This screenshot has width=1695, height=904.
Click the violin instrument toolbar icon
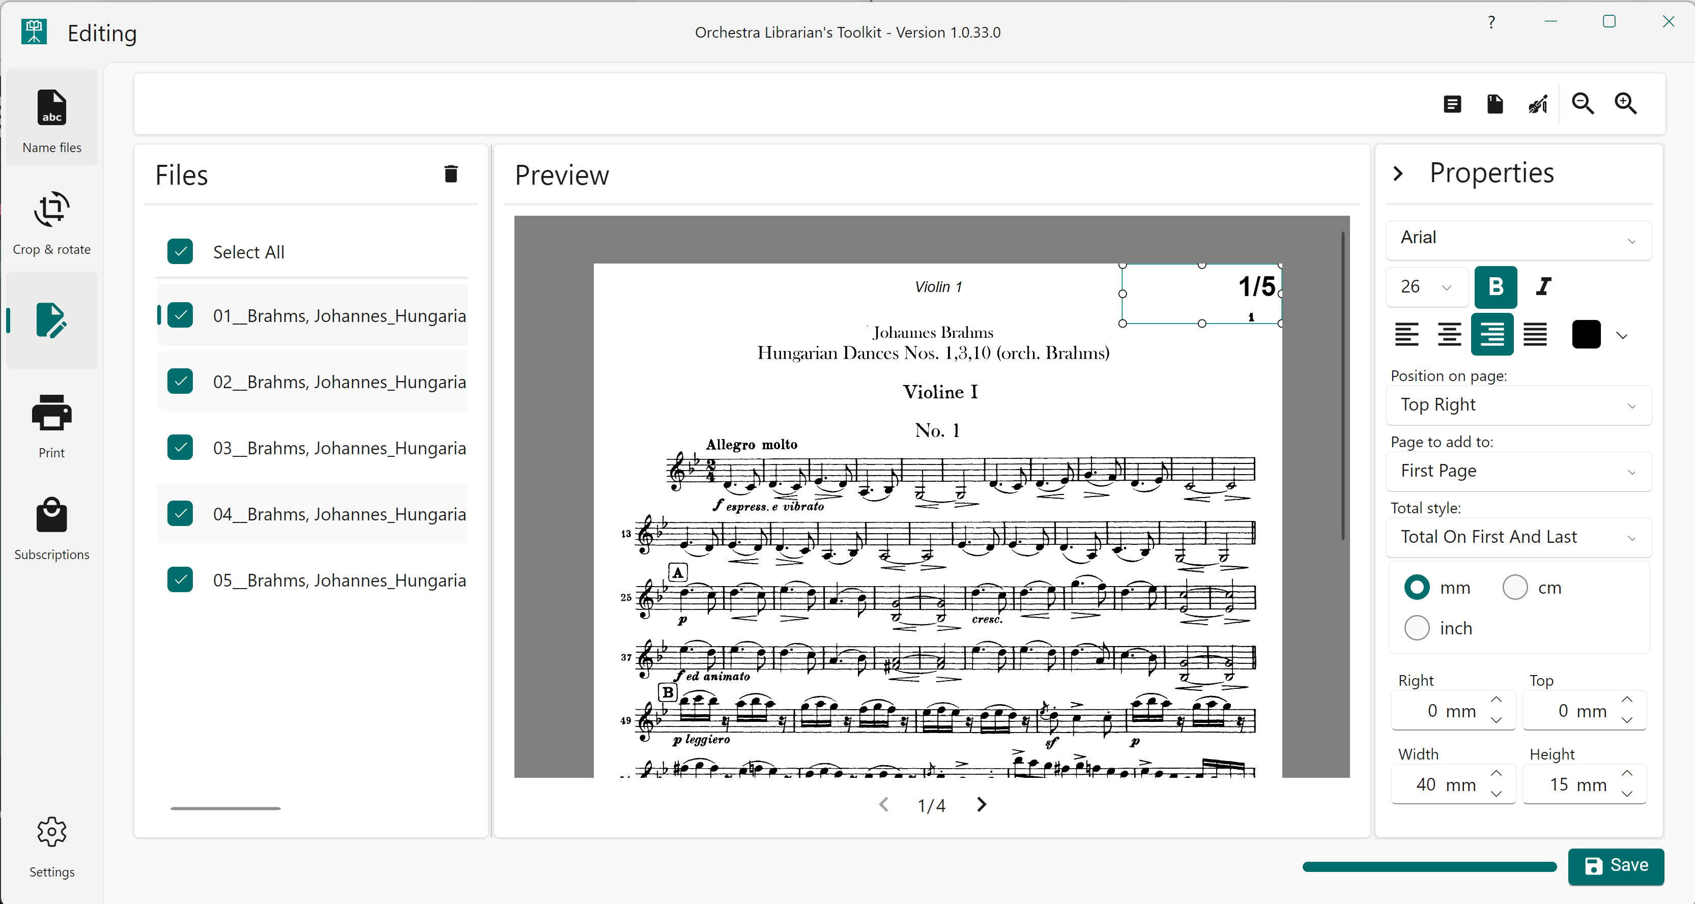1538,104
